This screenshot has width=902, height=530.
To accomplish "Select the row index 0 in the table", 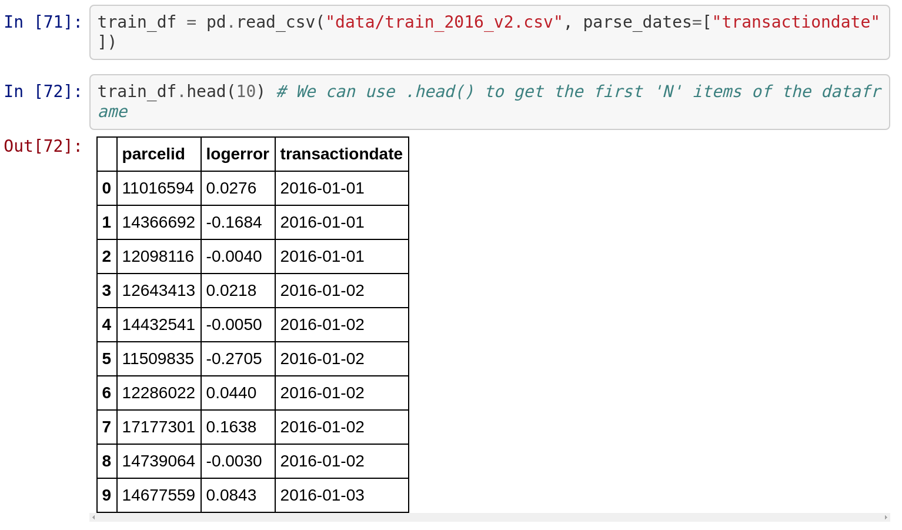I will (106, 188).
